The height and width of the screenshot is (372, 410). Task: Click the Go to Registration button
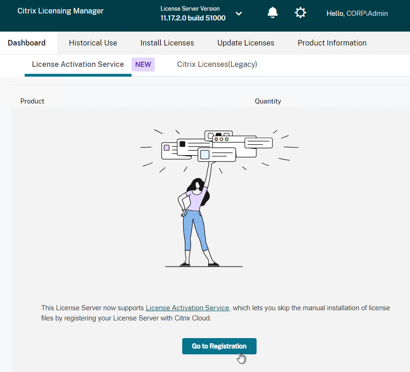(x=219, y=346)
